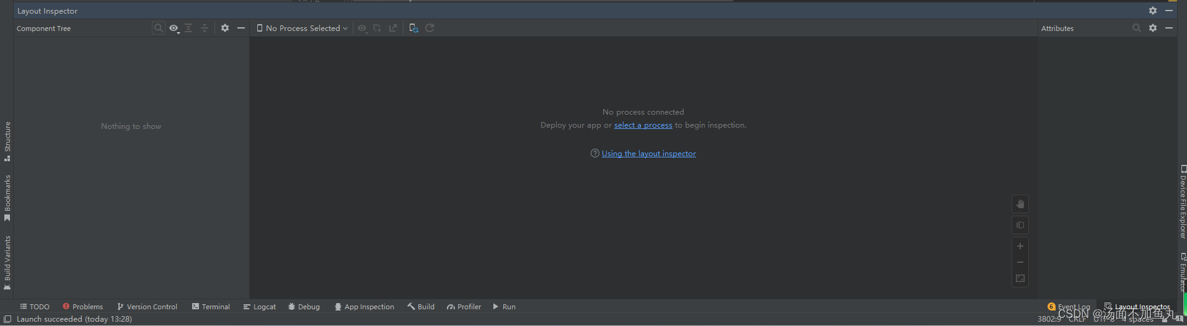Open the Version Control tab
Image resolution: width=1187 pixels, height=326 pixels.
147,307
